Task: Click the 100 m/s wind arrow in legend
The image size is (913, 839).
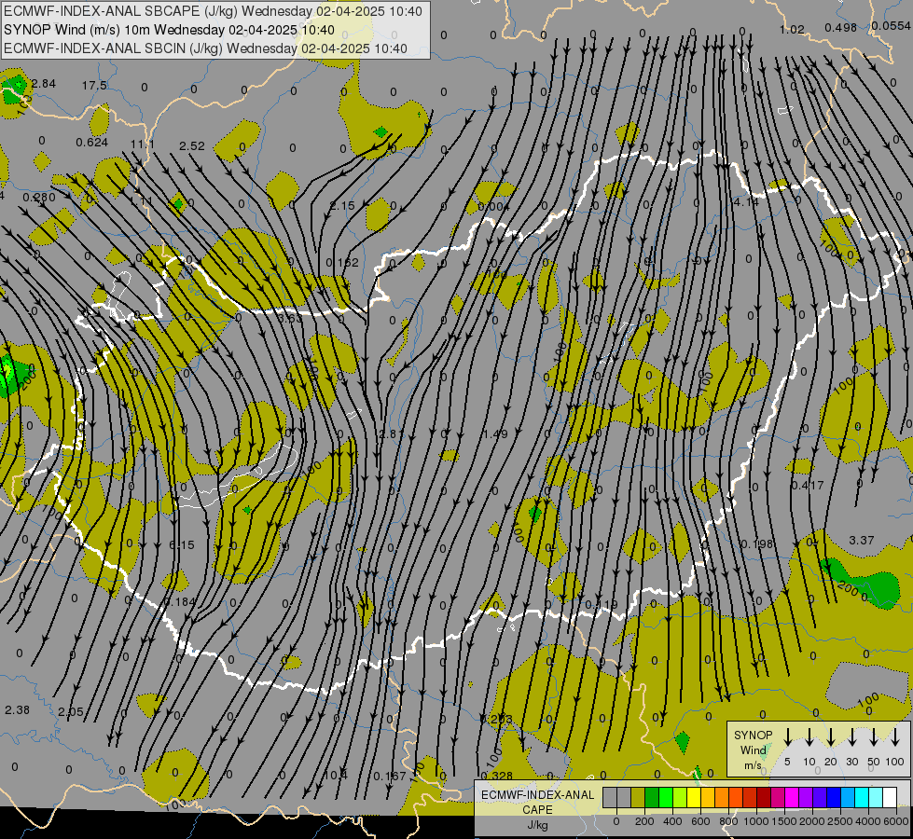Action: point(895,737)
